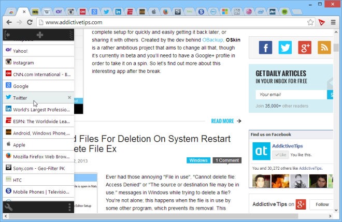Viewport: 342px width, 222px height.
Task: Click vertical scrollbar up arrow
Action: tap(336, 32)
